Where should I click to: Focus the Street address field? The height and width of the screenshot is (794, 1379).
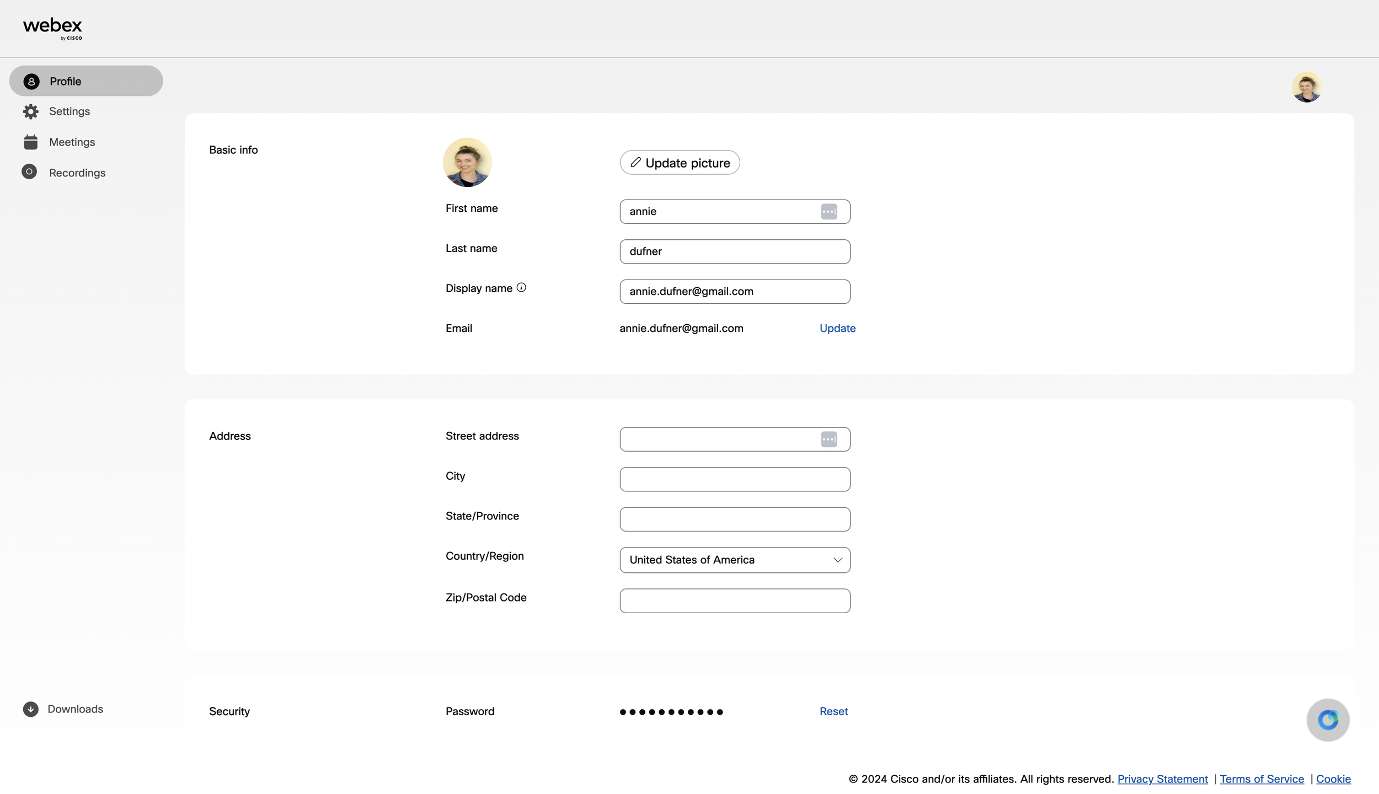(735, 439)
